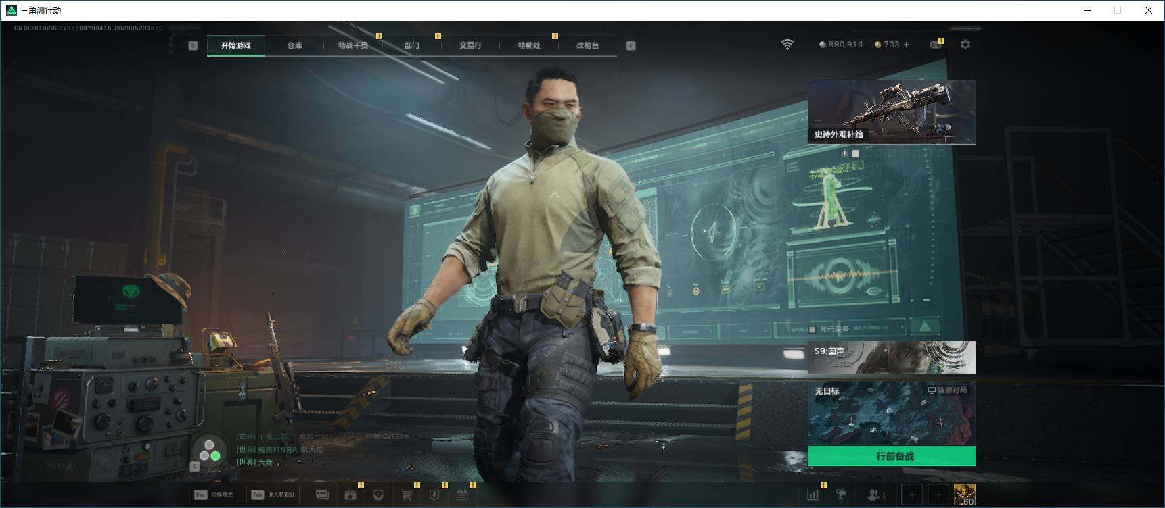Click the 端游对局 label

click(947, 390)
